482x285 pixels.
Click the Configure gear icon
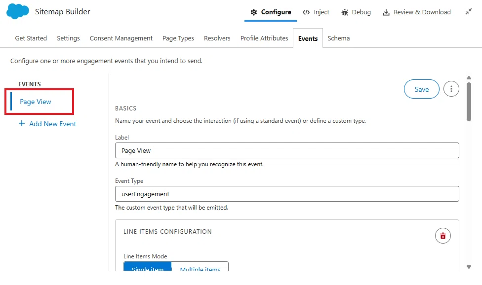click(254, 12)
